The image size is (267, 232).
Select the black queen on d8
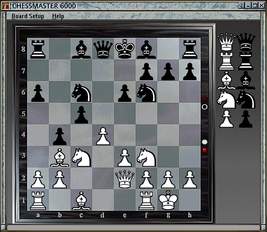click(103, 49)
